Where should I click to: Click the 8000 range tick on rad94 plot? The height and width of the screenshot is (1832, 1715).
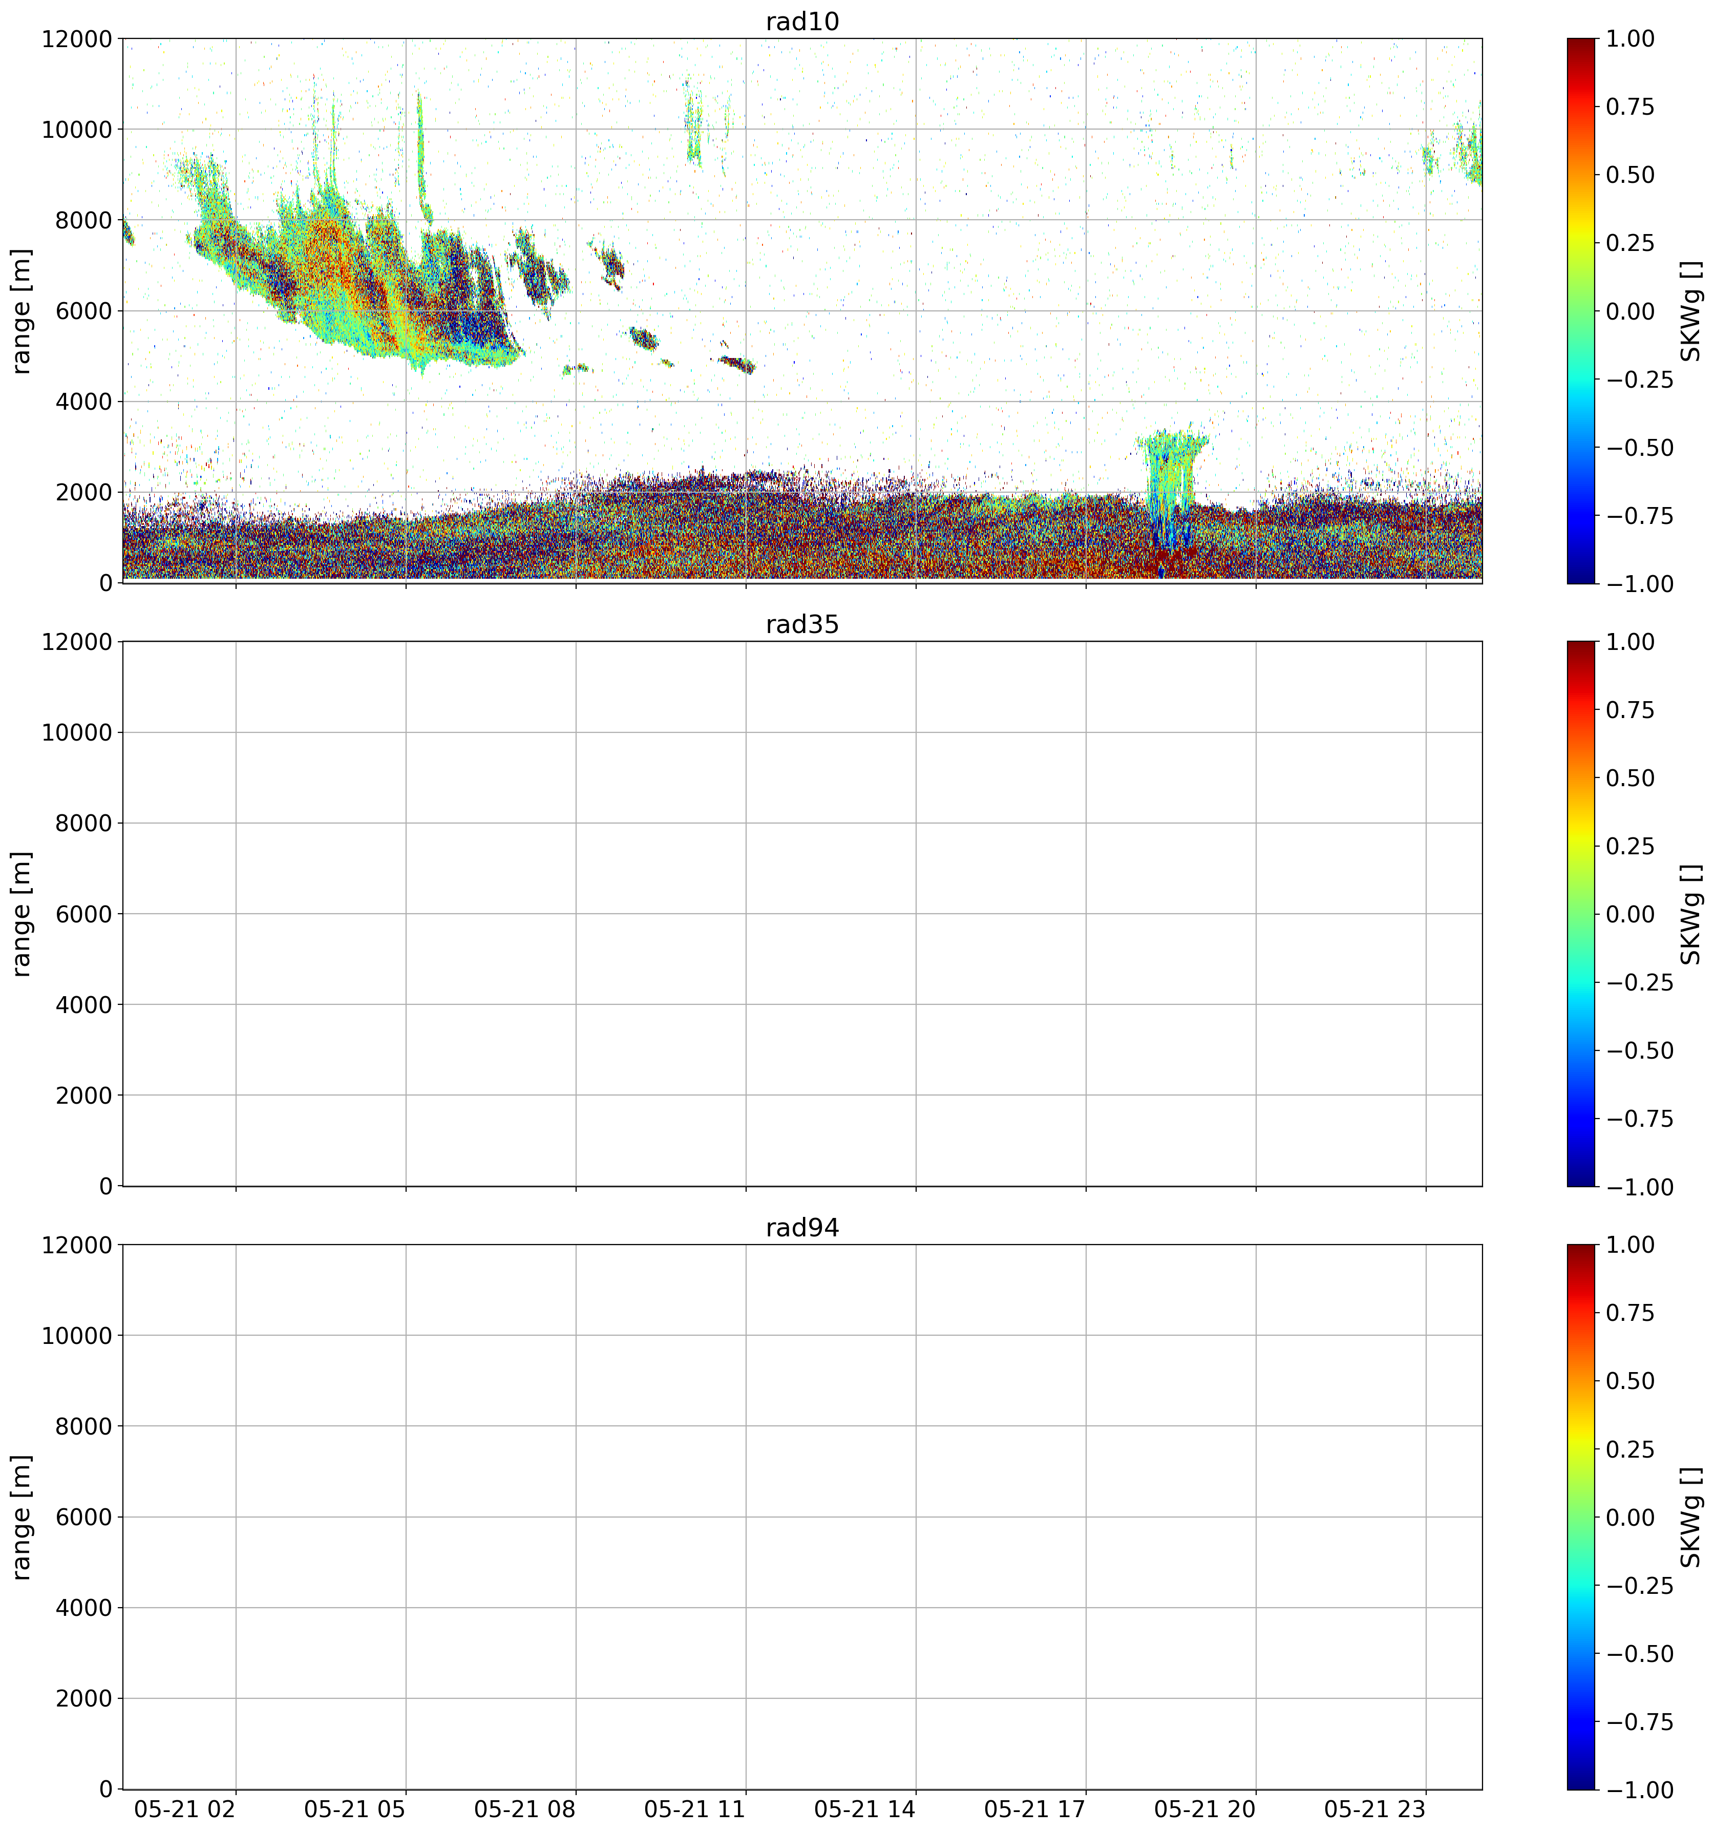[84, 1426]
